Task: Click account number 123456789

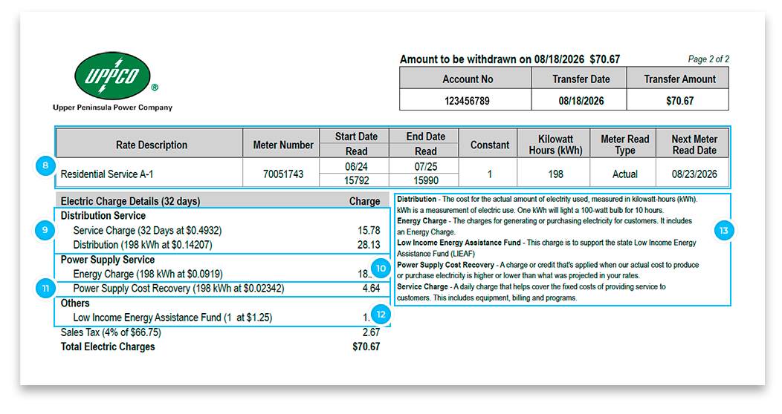Action: pyautogui.click(x=467, y=101)
